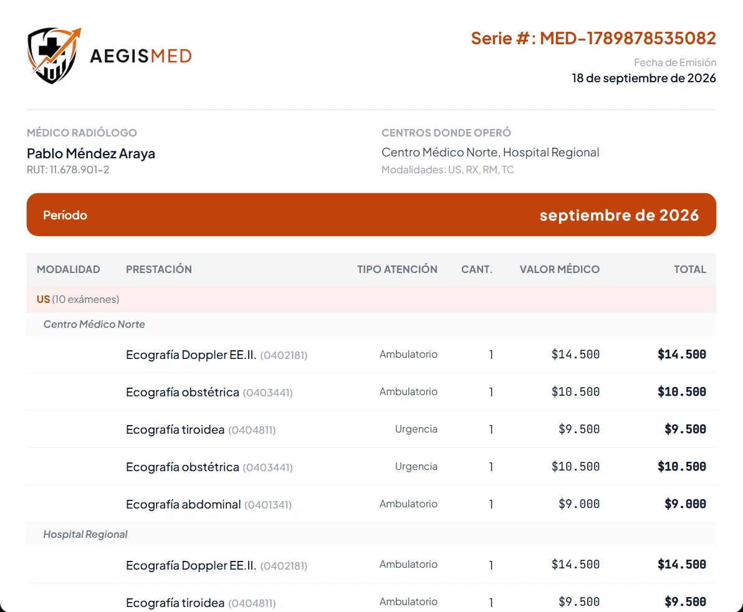Click 'Ambulatorio' in the Ecografía abdominal row

pos(408,504)
